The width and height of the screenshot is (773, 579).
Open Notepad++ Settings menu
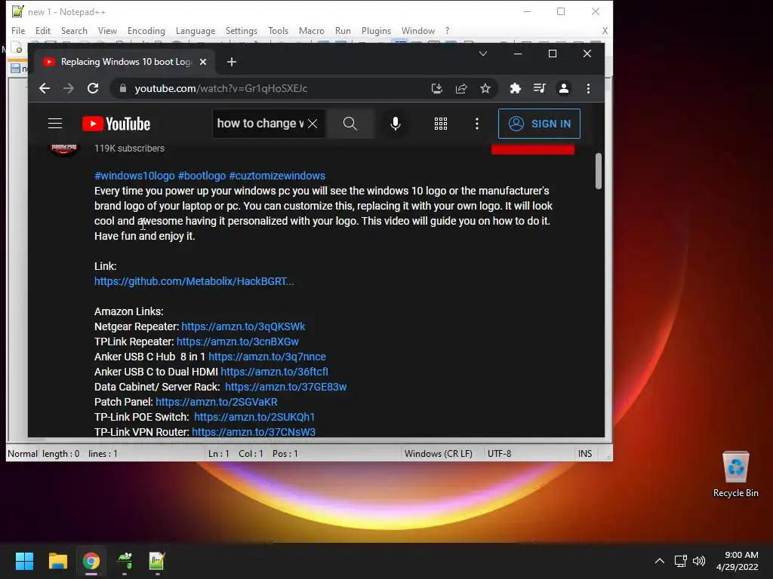(x=241, y=30)
